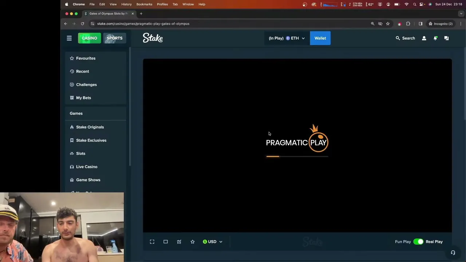Image resolution: width=466 pixels, height=262 pixels.
Task: Go back with browser back arrow
Action: pyautogui.click(x=66, y=24)
